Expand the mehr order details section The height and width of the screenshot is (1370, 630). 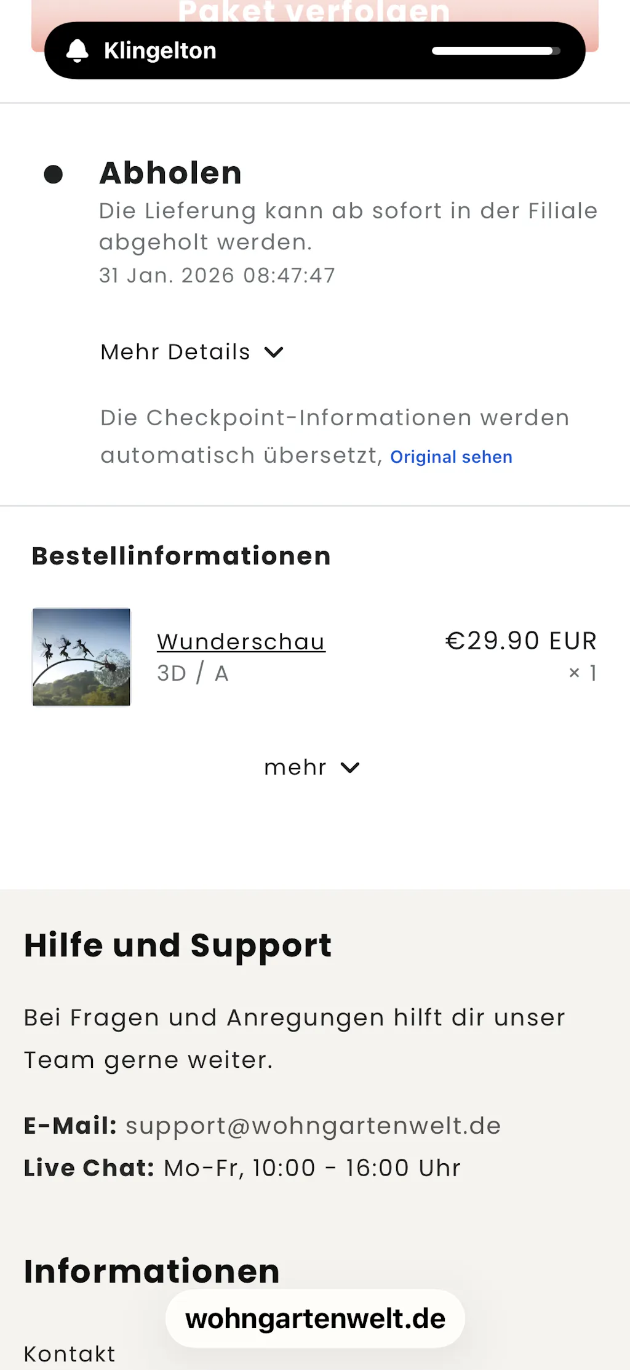click(x=295, y=767)
